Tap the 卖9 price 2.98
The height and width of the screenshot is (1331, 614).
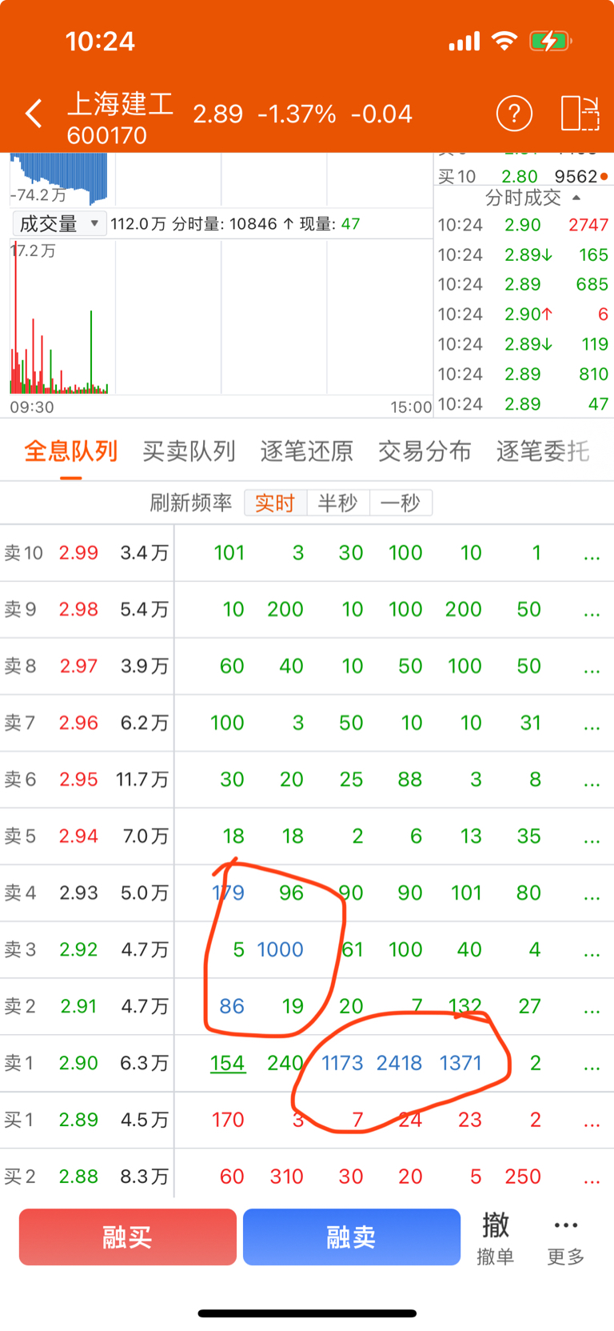(78, 609)
